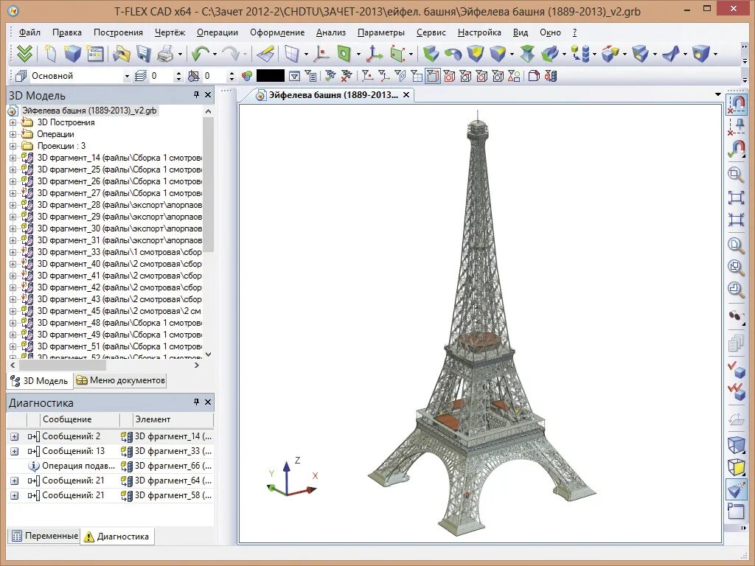
Task: Print with the printer icon
Action: 165,54
